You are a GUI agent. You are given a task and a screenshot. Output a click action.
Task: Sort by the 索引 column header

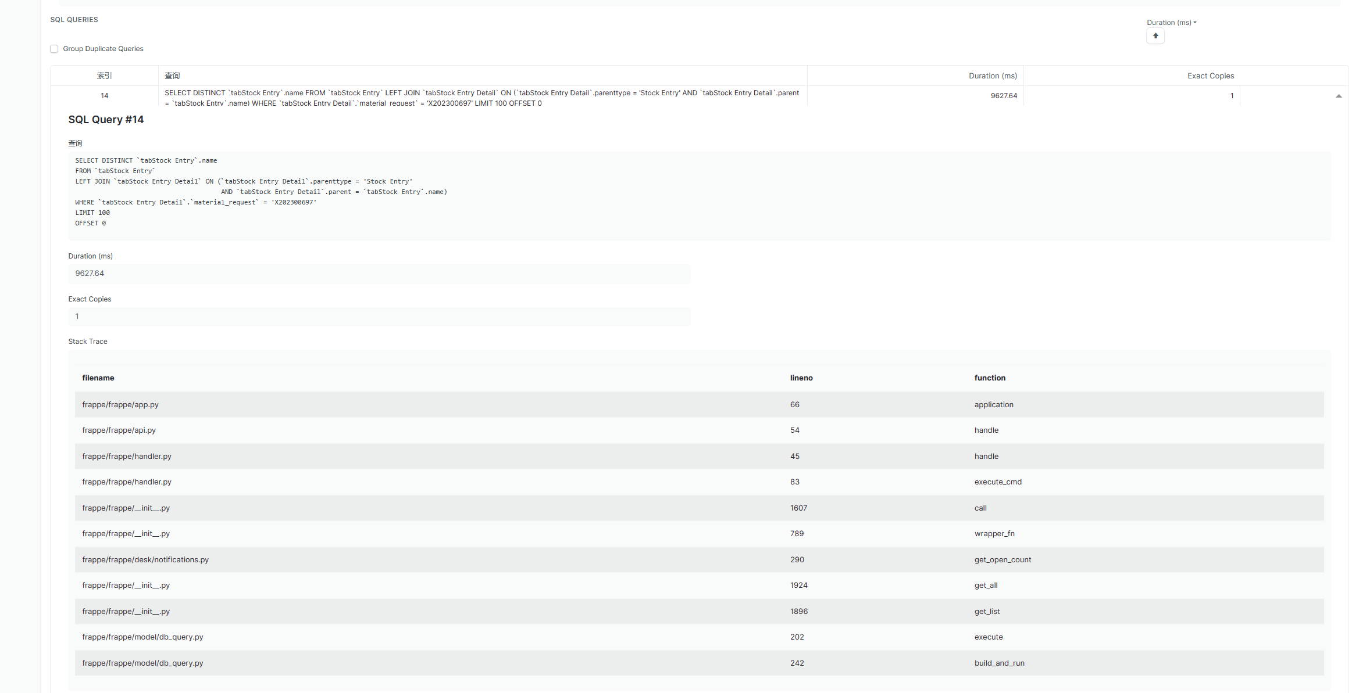point(105,76)
